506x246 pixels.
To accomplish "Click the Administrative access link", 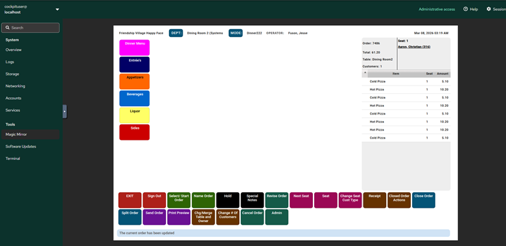I will 437,9.
